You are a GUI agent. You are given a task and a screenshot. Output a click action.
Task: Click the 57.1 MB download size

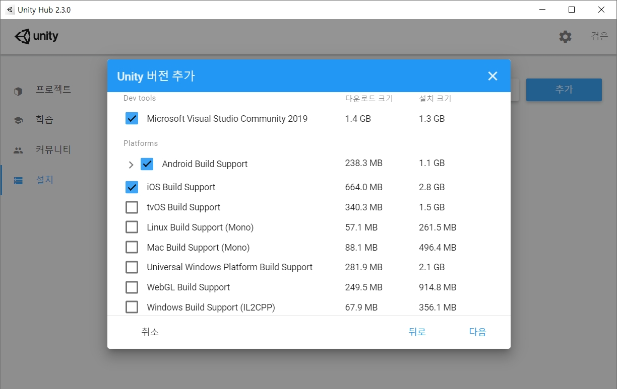pyautogui.click(x=361, y=227)
